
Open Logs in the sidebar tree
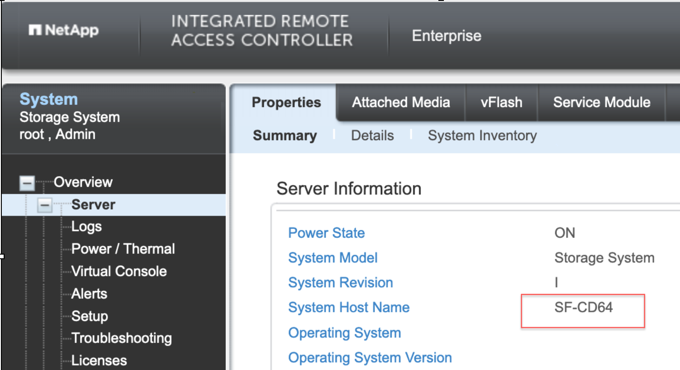coord(86,227)
